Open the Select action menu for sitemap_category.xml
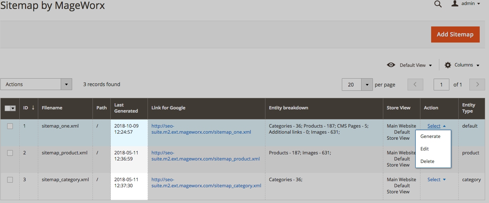The image size is (489, 203). point(436,179)
